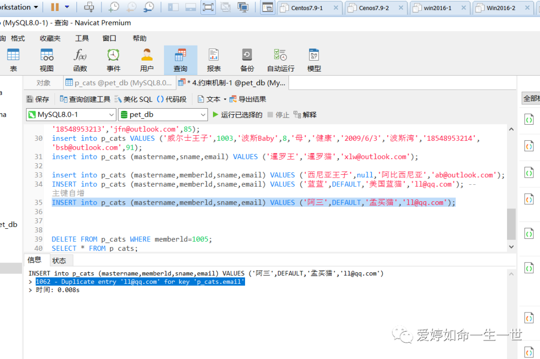
Task: Open the 函数 (Function) toolbar icon
Action: click(x=80, y=60)
